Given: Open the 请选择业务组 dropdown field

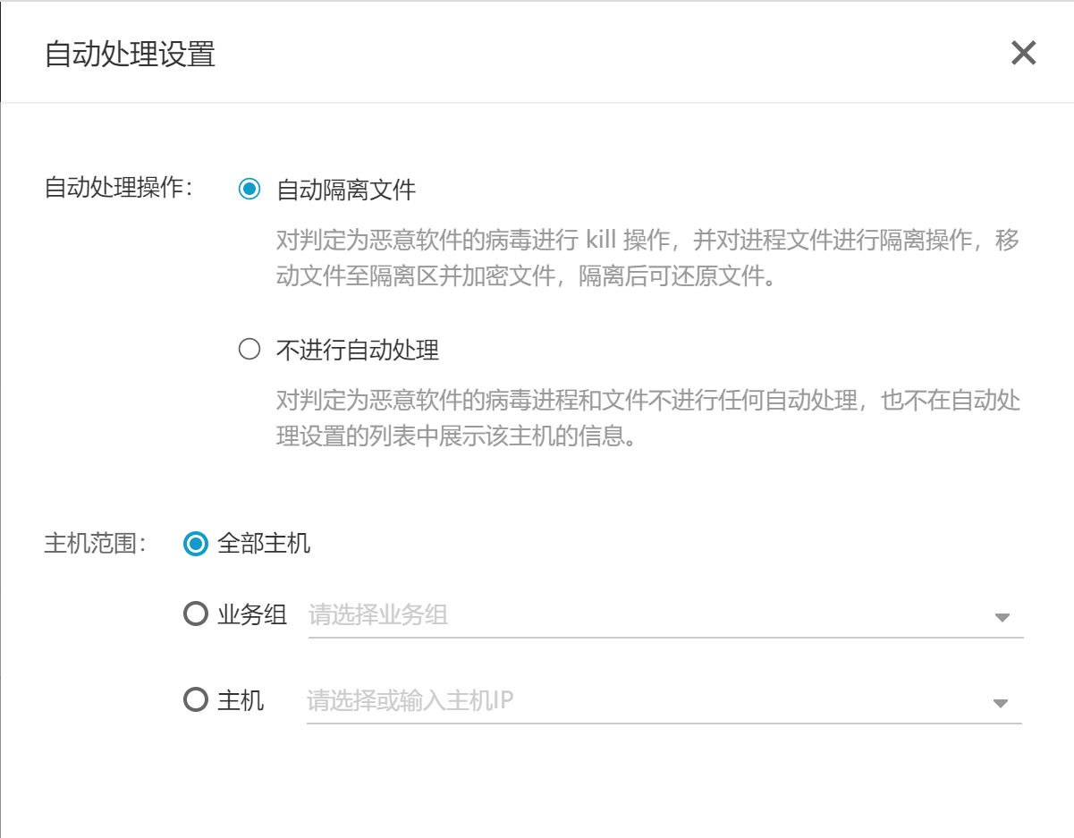Looking at the screenshot, I should pos(644,615).
